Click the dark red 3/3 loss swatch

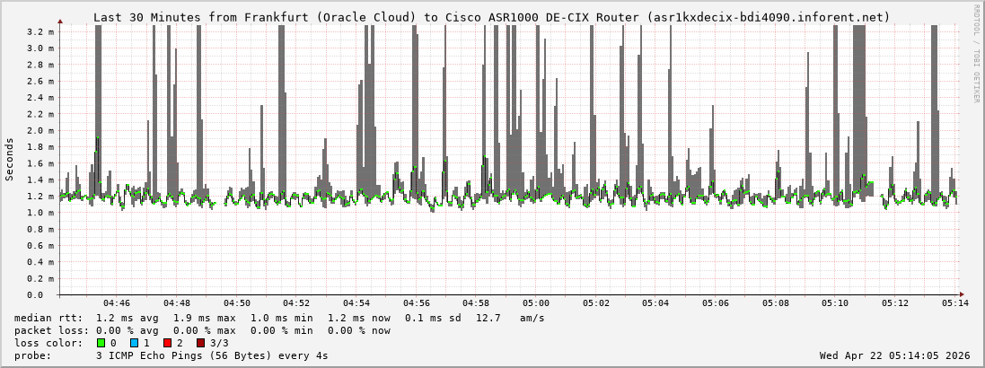200,343
